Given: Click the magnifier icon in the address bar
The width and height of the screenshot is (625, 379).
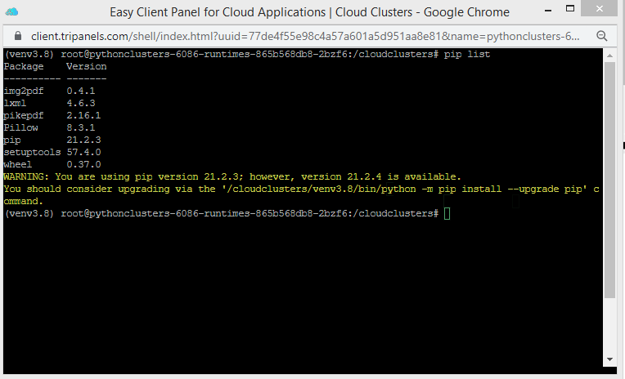Looking at the screenshot, I should [x=601, y=36].
